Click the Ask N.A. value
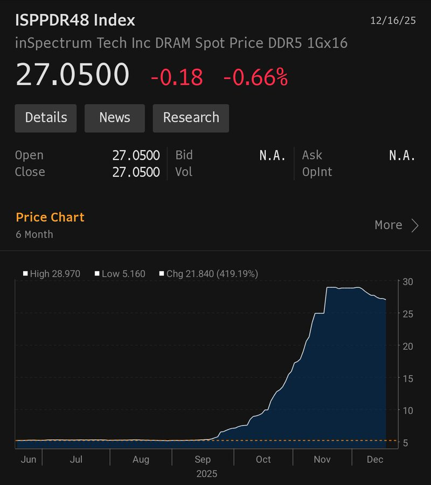Screen dimensions: 431x485 402,155
